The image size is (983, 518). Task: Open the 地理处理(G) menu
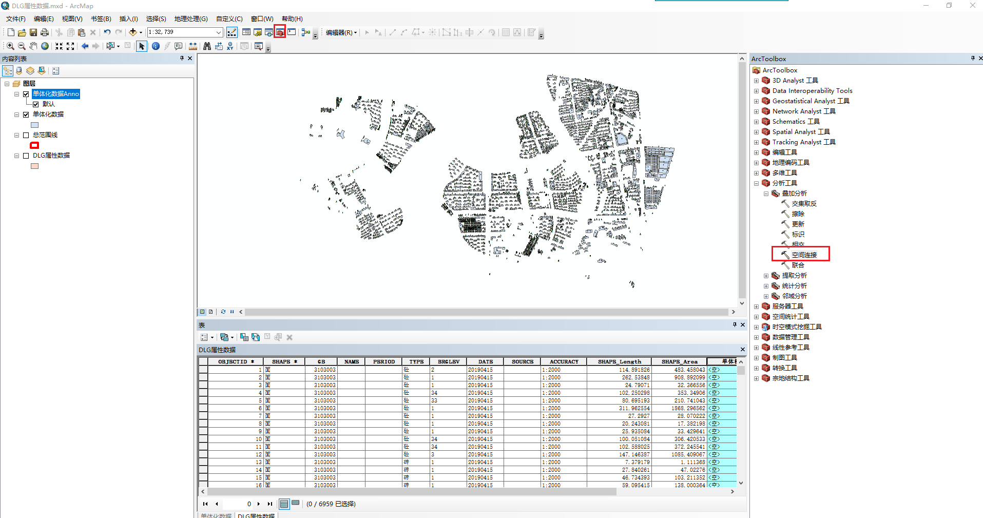(190, 19)
